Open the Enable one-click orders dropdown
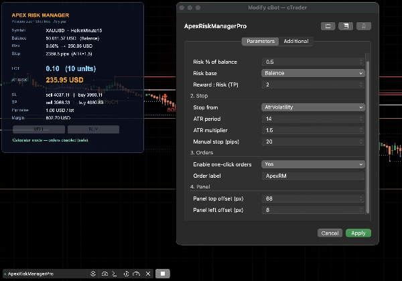This screenshot has width=402, height=281. (x=313, y=164)
